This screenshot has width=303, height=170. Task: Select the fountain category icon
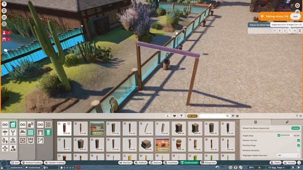point(13,140)
